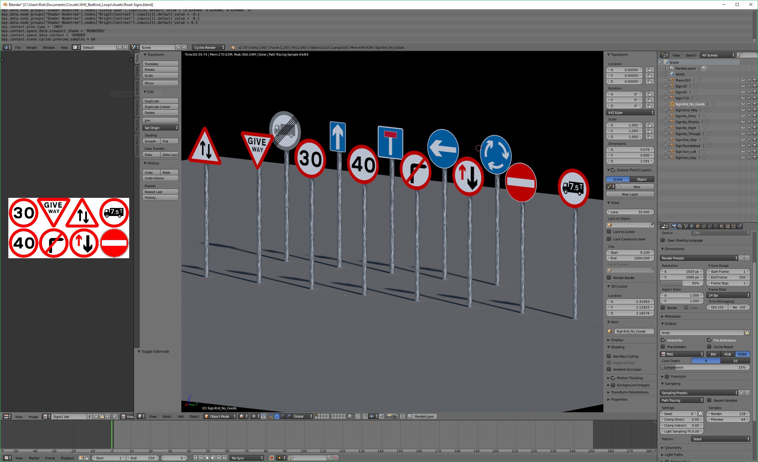Switch to the Create tab in tool shelf
The image size is (758, 462).
137,72
